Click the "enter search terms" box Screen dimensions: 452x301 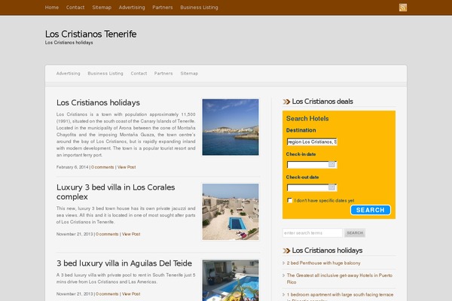tap(313, 233)
